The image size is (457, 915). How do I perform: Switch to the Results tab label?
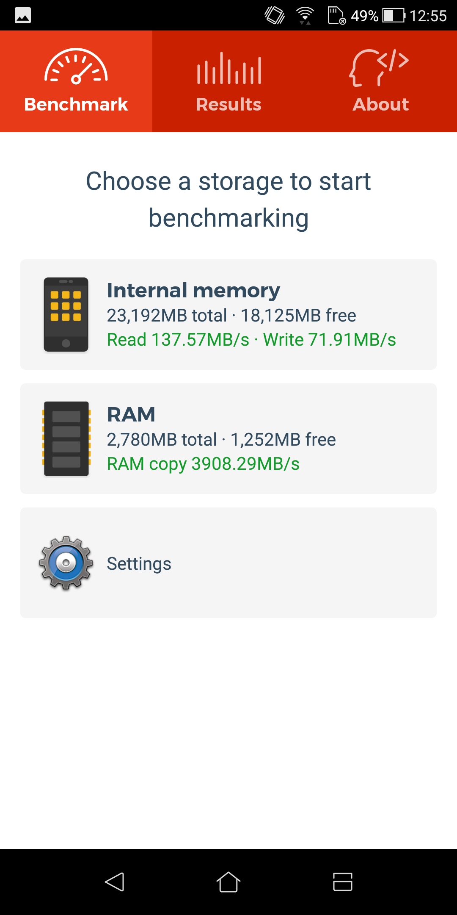(228, 104)
